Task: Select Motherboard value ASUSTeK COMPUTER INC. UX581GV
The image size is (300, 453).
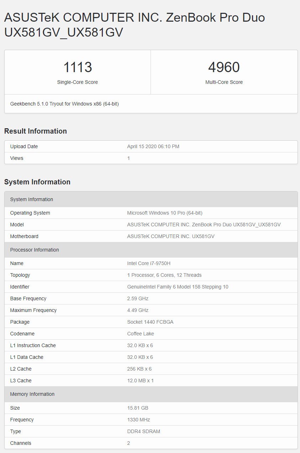Action: coord(171,236)
